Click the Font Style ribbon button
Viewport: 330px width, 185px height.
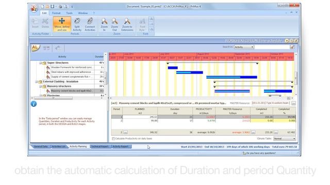pyautogui.click(x=142, y=25)
